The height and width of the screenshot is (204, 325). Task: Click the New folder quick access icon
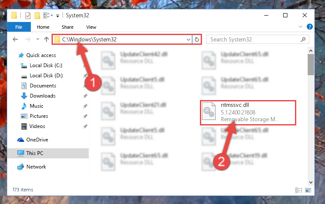point(37,16)
